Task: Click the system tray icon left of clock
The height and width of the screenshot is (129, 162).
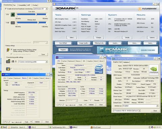Action: [154, 127]
